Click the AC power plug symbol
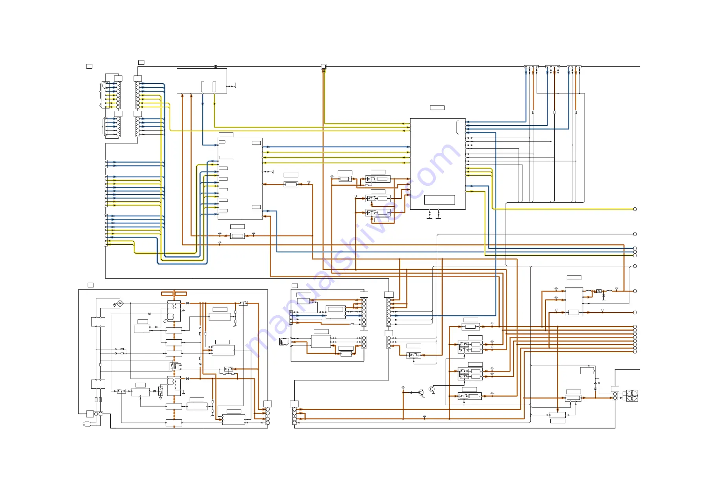 pyautogui.click(x=88, y=424)
